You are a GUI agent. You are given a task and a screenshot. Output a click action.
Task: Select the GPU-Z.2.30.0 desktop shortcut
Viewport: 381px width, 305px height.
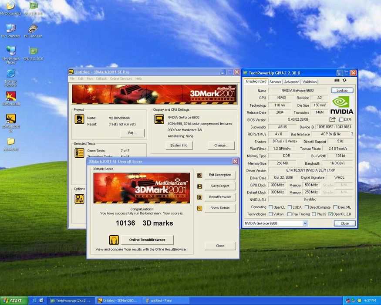point(33,53)
